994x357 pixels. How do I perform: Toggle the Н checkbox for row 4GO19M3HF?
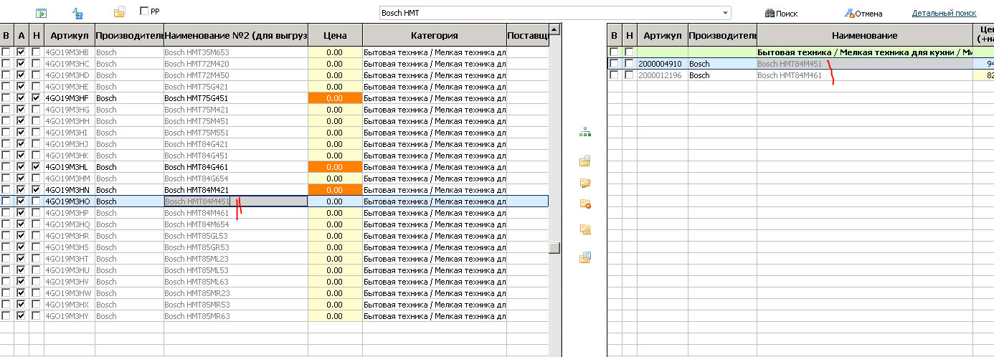click(36, 98)
